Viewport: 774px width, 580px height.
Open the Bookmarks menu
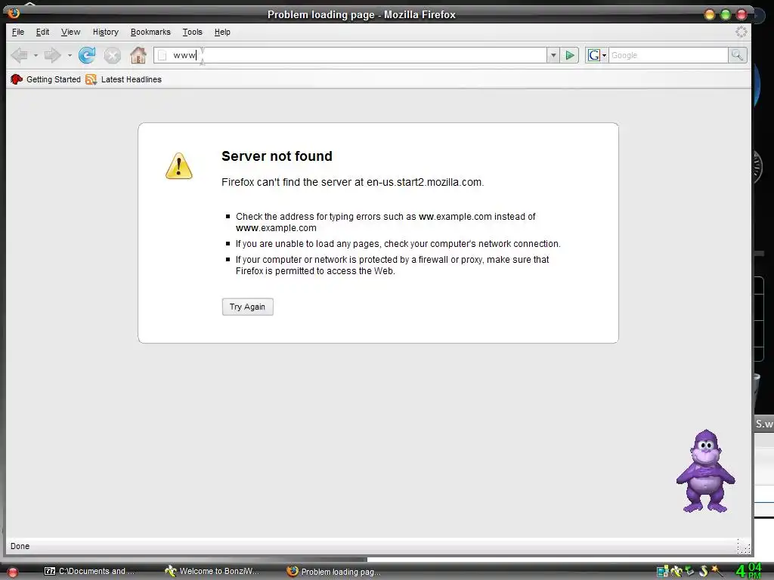[x=150, y=32]
